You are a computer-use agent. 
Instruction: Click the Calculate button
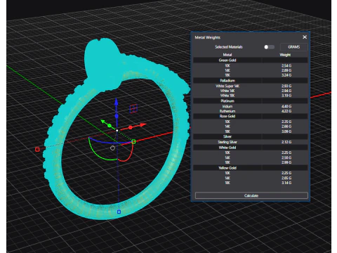tap(251, 195)
